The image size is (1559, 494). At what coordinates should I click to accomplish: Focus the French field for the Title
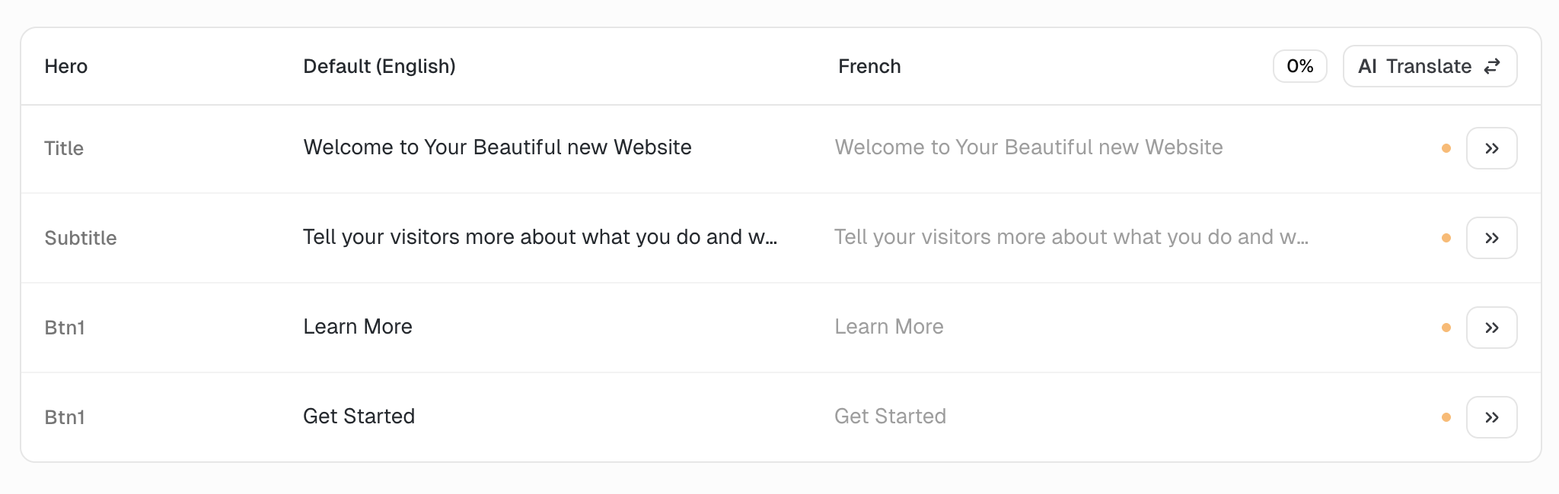[x=1028, y=147]
